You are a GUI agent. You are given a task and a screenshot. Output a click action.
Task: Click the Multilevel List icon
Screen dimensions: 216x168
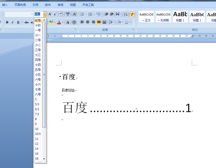[99, 14]
